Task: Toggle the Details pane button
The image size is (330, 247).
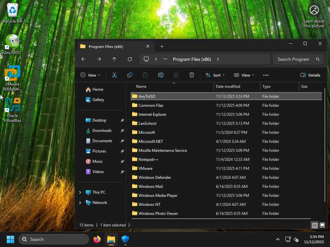Action: tap(310, 75)
